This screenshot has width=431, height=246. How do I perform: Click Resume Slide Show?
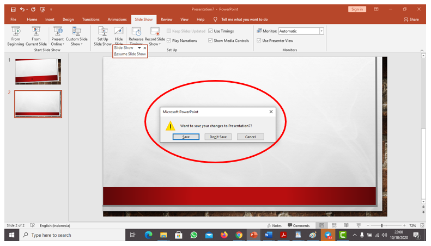tap(130, 54)
